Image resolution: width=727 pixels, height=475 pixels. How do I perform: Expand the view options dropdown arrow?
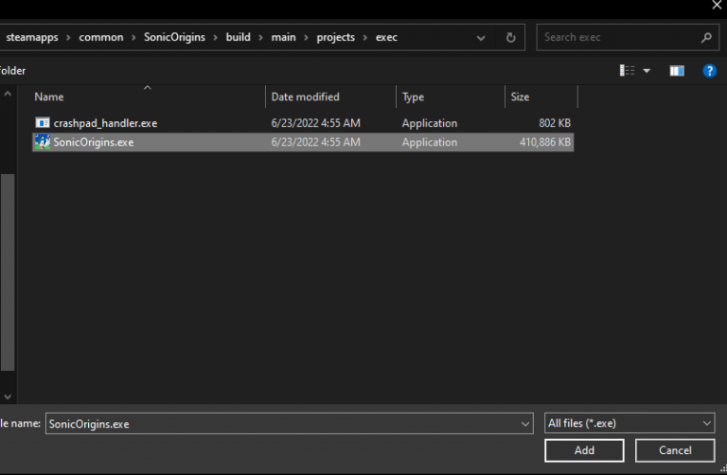tap(647, 71)
